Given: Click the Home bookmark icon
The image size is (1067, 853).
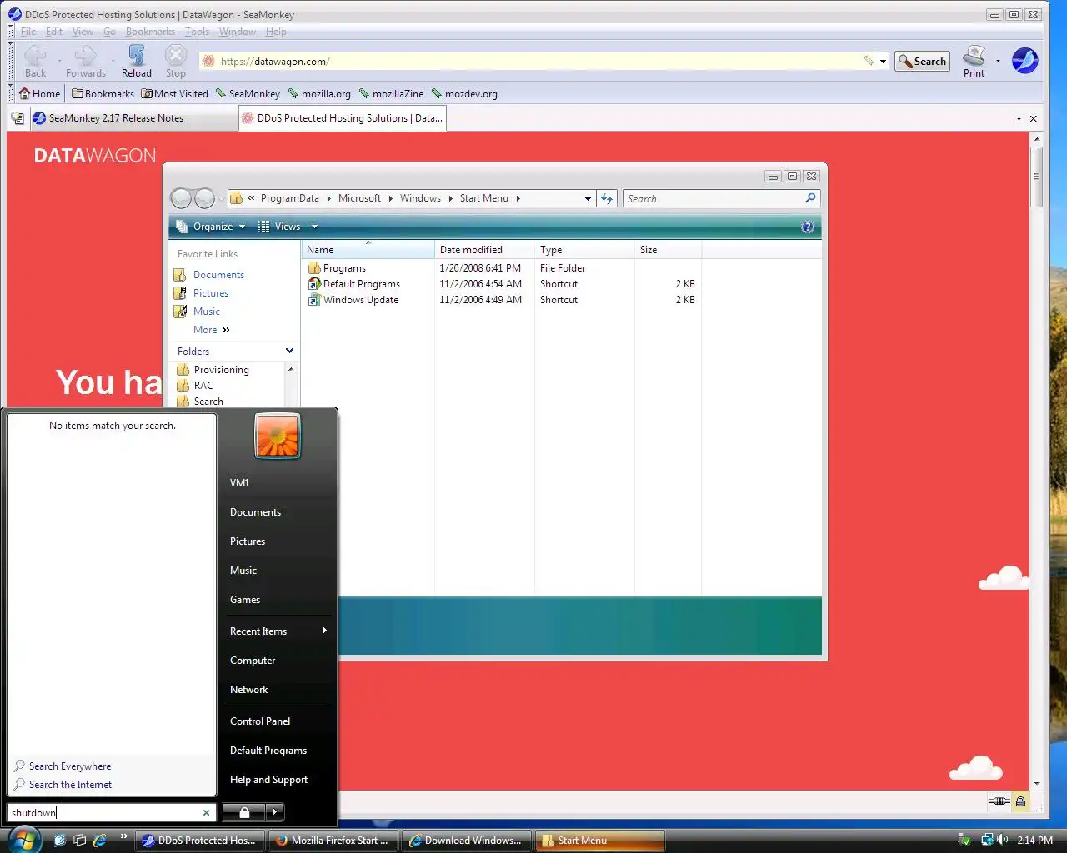Looking at the screenshot, I should tap(39, 94).
